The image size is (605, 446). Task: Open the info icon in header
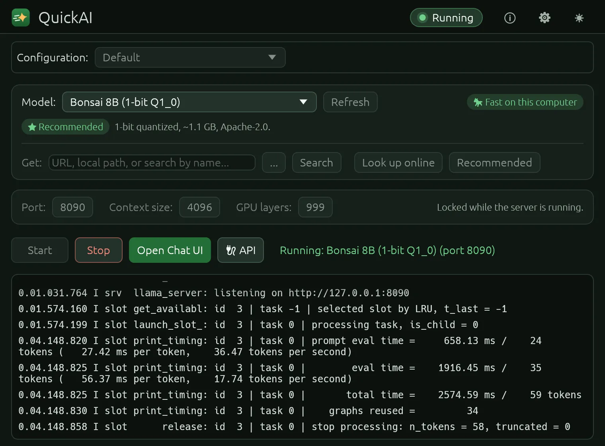510,18
